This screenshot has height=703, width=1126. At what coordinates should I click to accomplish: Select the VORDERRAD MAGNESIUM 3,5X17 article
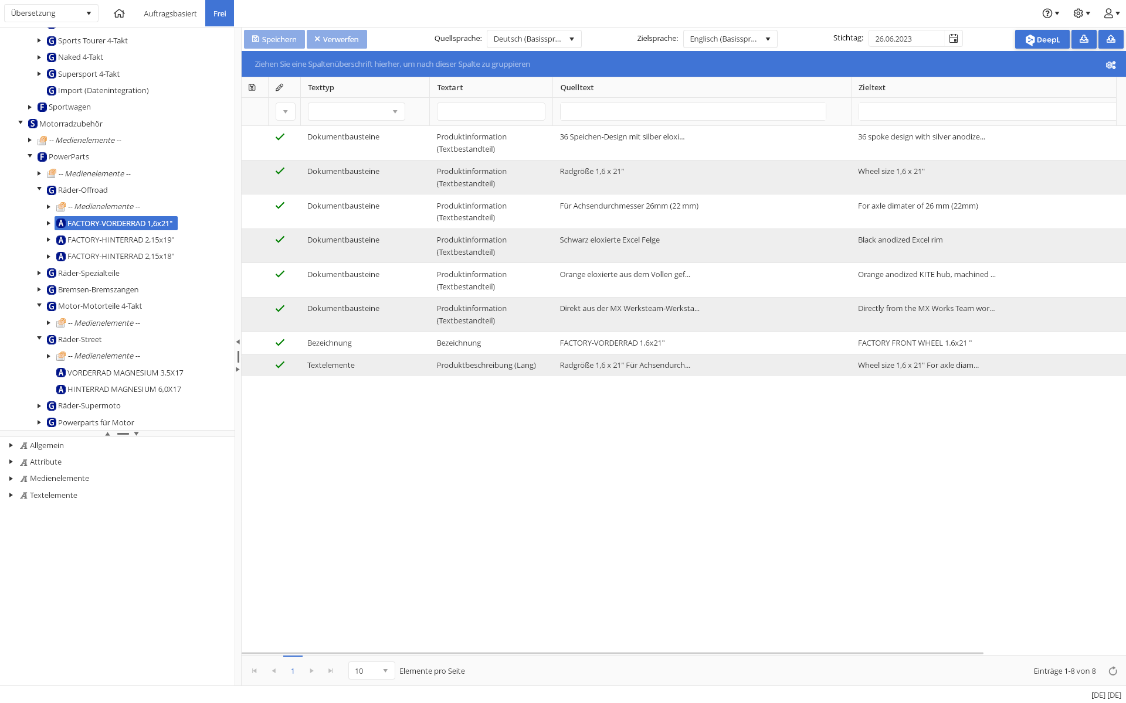pyautogui.click(x=125, y=373)
